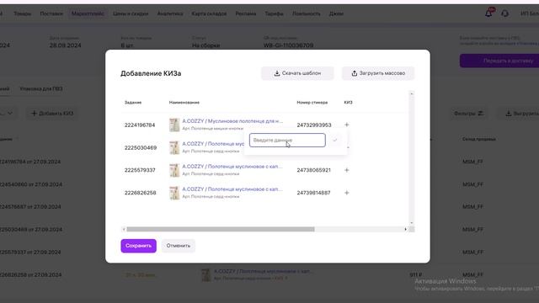Cancel the dialog with Отменить
The image size is (539, 303).
click(178, 246)
